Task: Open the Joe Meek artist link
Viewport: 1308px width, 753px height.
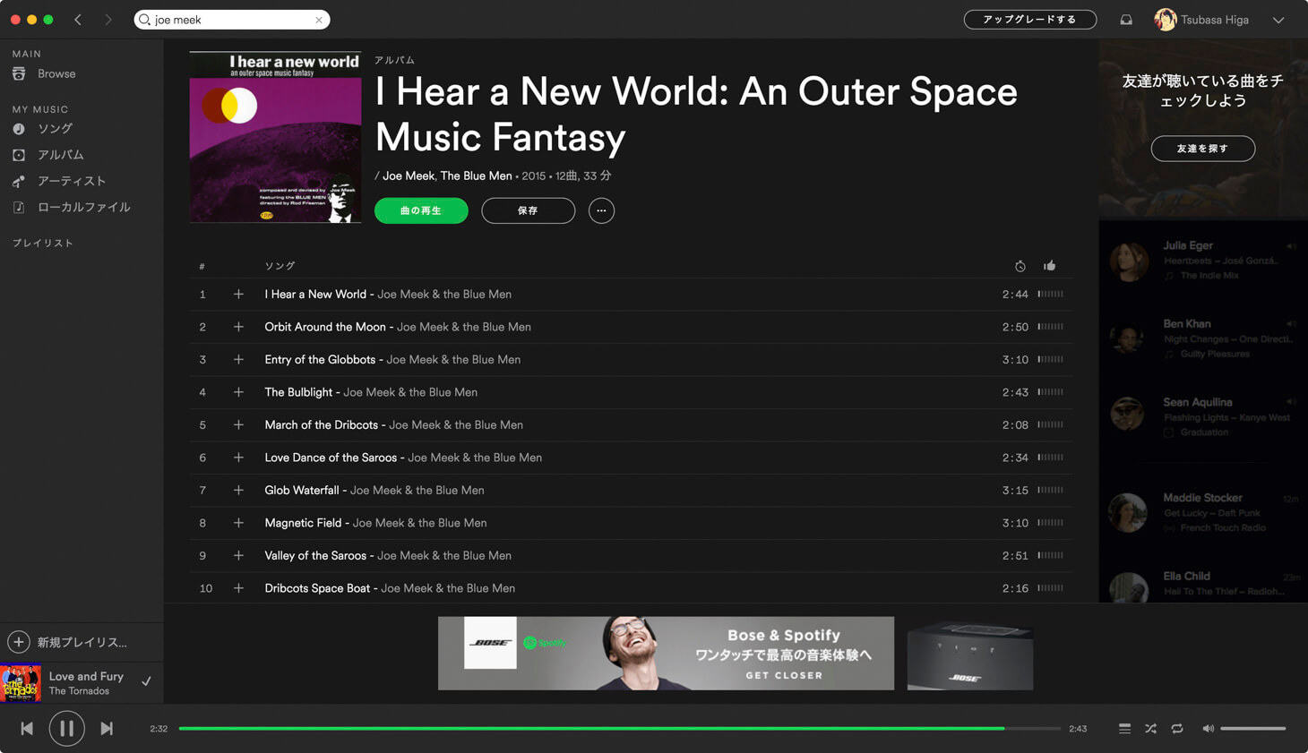Action: click(409, 175)
